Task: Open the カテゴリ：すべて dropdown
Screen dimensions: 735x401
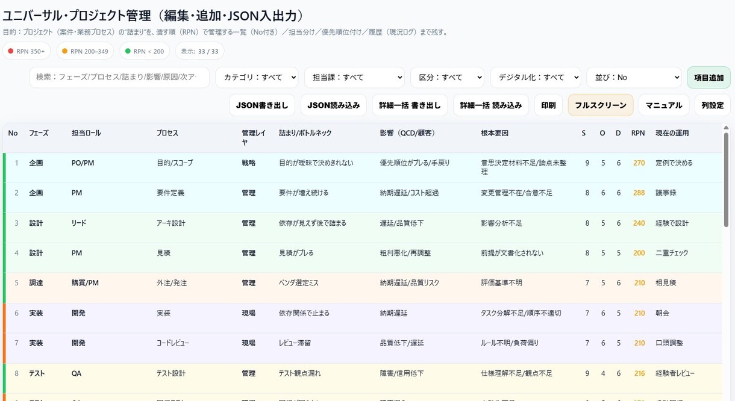Action: (x=258, y=78)
